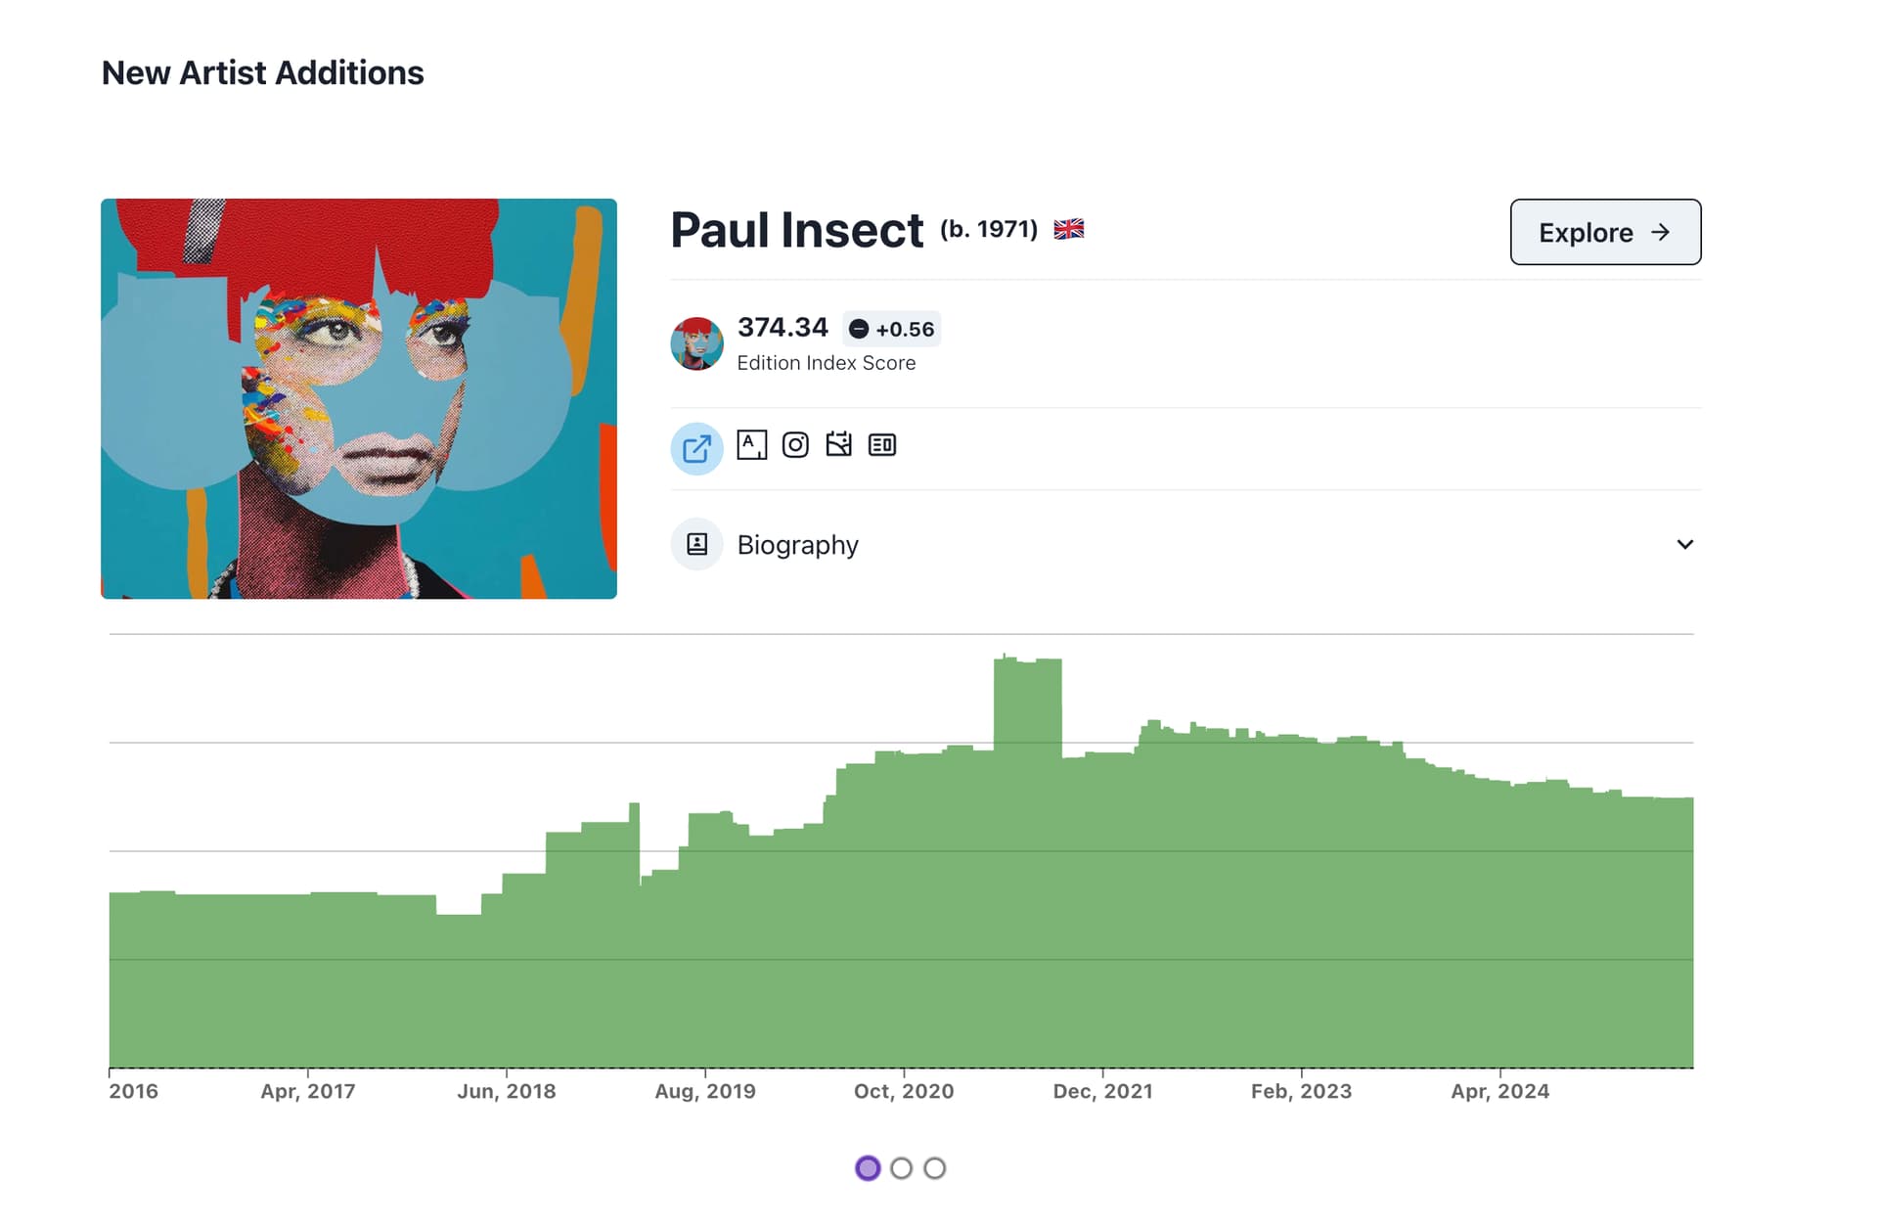Screen dimensions: 1878x1225
Task: Click the newspaper article icon
Action: pos(882,445)
